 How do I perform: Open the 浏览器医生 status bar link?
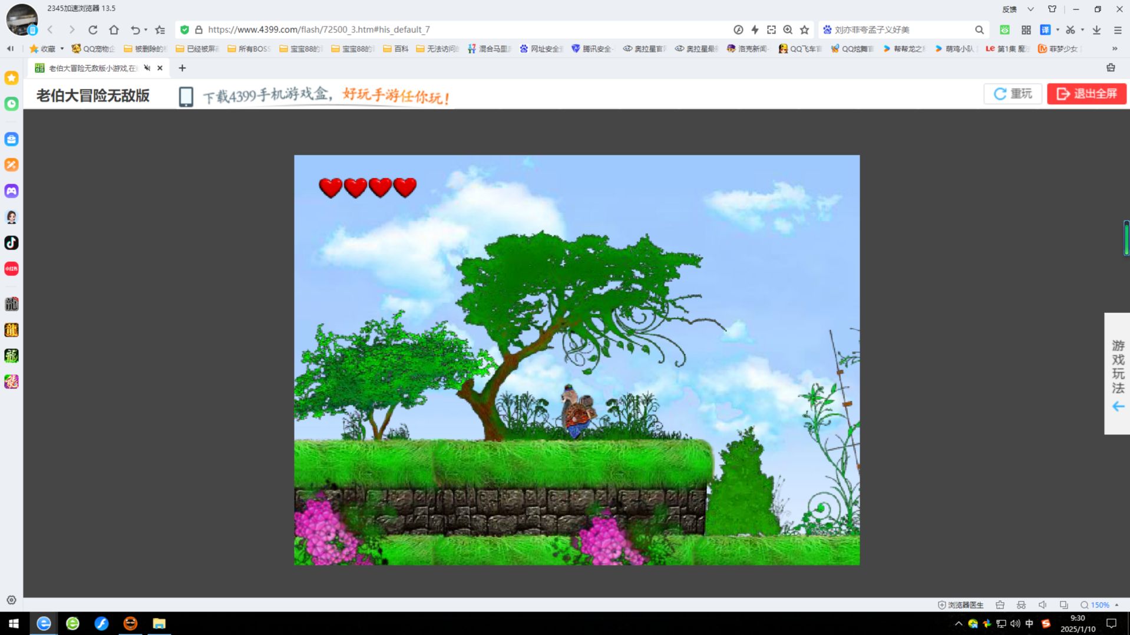960,605
